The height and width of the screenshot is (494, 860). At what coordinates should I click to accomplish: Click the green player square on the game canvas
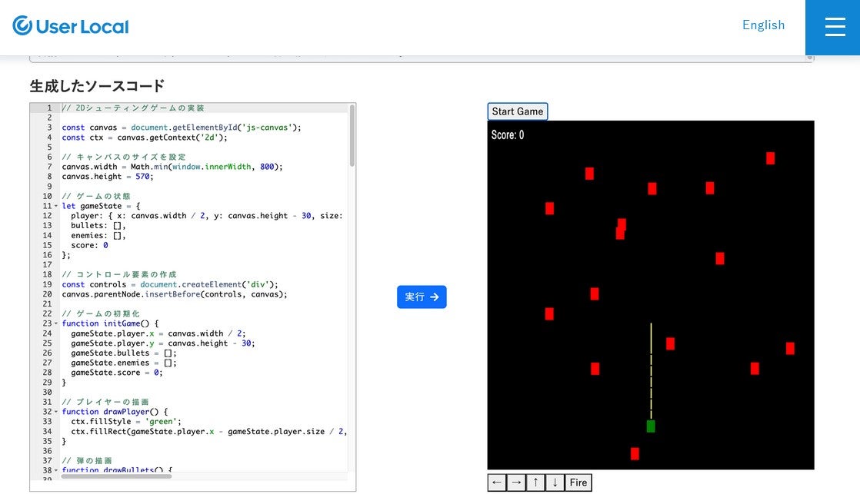point(650,426)
